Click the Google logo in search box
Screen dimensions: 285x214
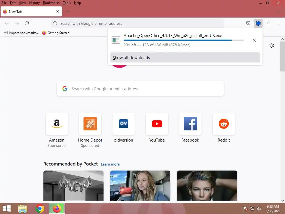[x=65, y=89]
